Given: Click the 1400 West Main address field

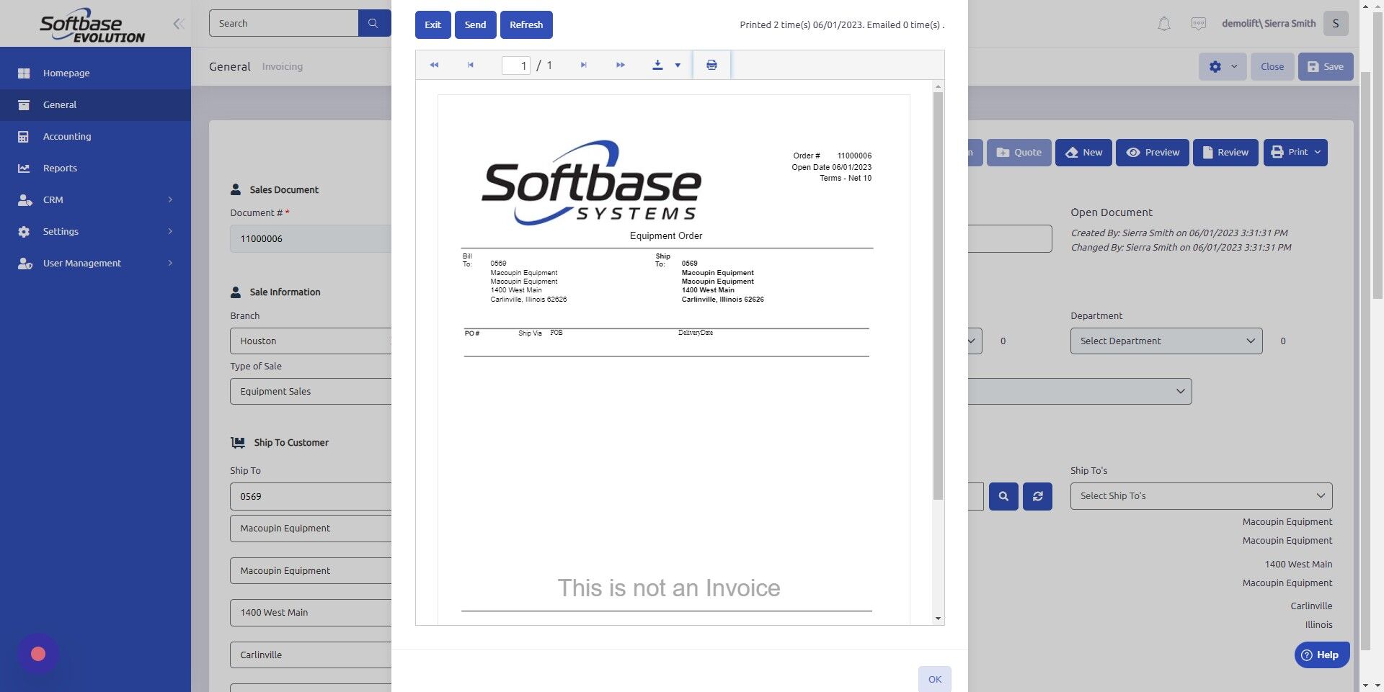Looking at the screenshot, I should pos(311,612).
